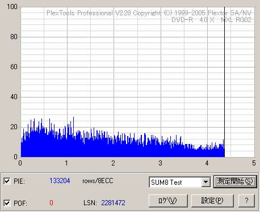This screenshot has height=212, width=260.
Task: Toggle the POF checkbox
Action: tap(7, 203)
